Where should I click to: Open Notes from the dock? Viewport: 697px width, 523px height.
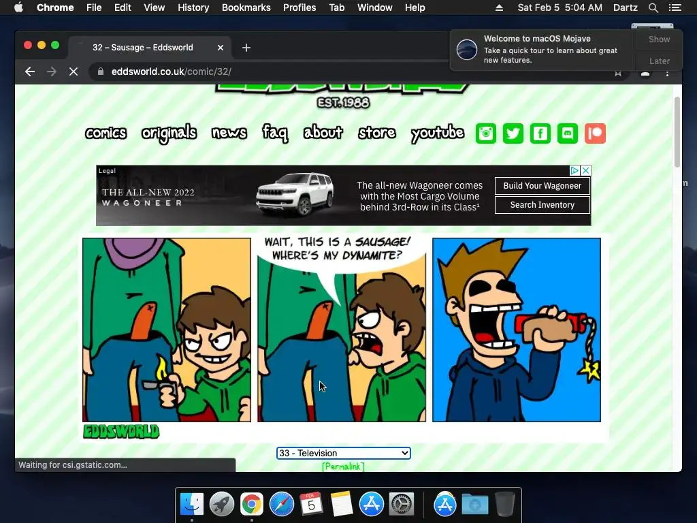342,505
